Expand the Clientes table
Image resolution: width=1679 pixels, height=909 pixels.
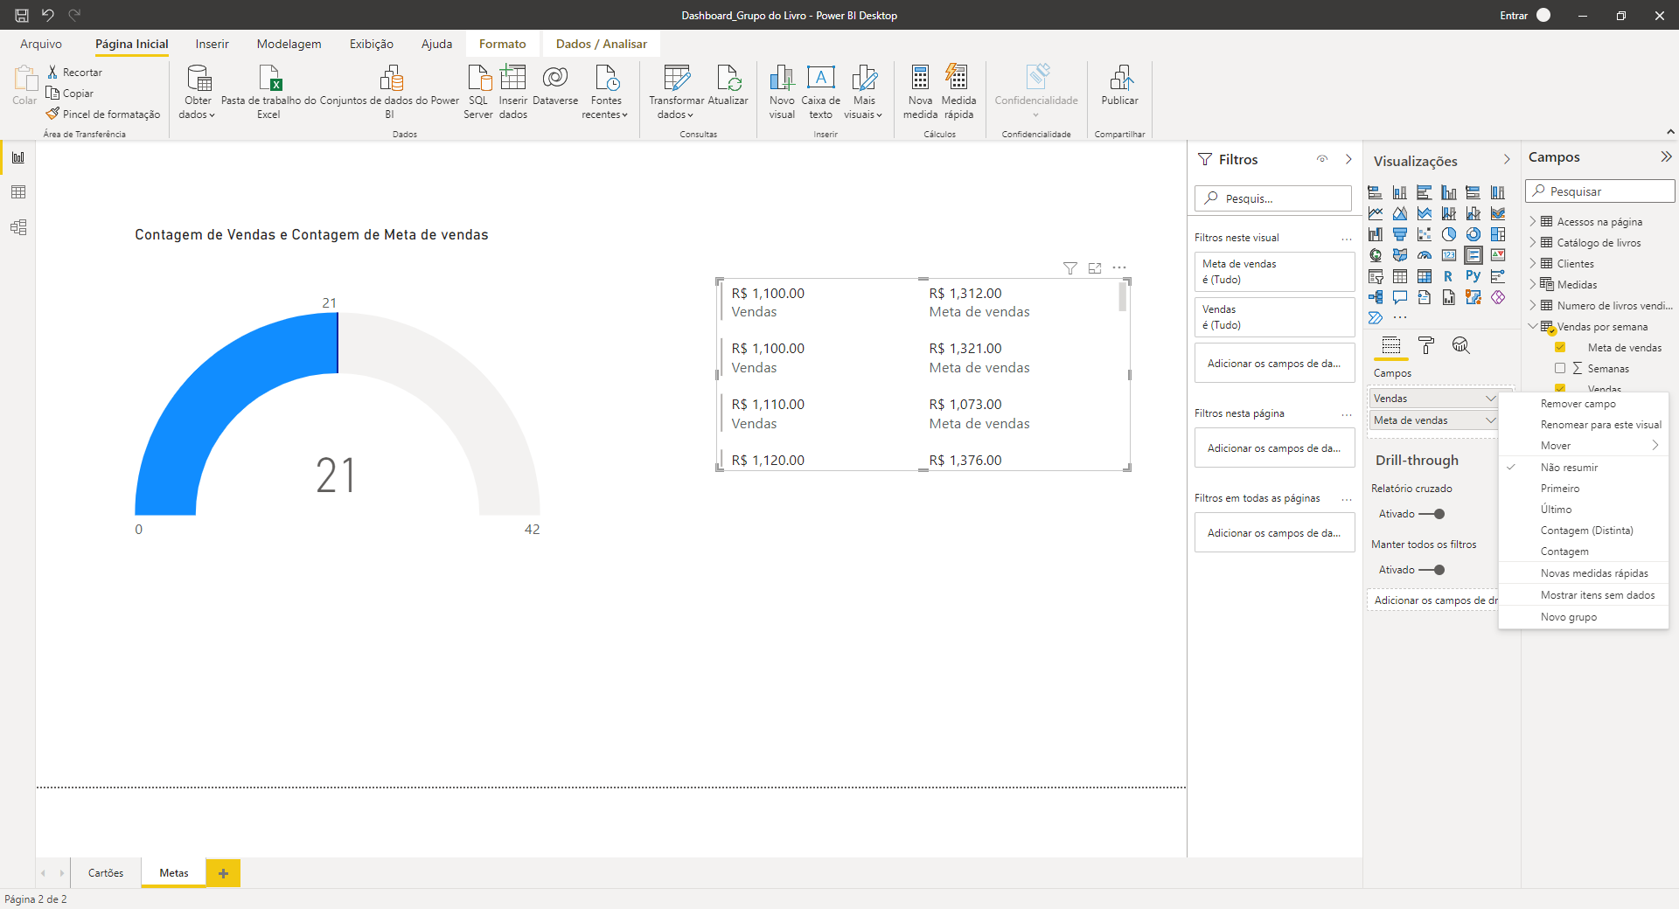tap(1533, 264)
